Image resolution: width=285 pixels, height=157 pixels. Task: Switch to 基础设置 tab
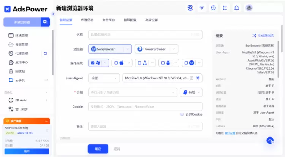click(x=66, y=20)
